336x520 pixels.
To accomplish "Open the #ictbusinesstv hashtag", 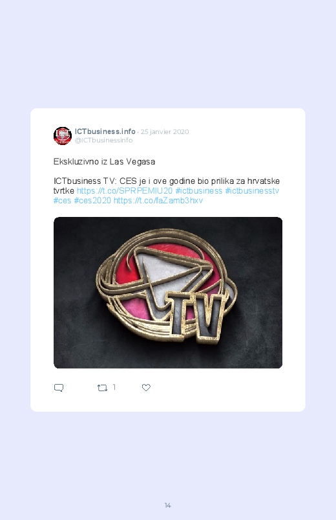I will (x=252, y=190).
